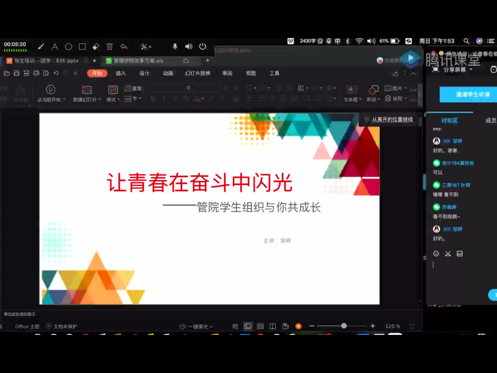Click the text box icon
Screen dimensions: 497x373
click(352, 90)
